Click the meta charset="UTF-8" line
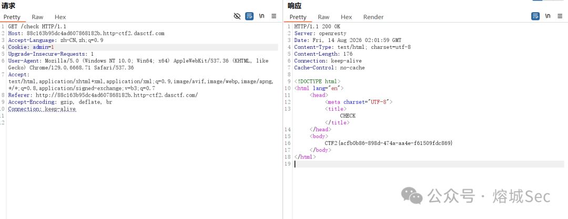Viewport: 568px width, 219px height. point(359,102)
